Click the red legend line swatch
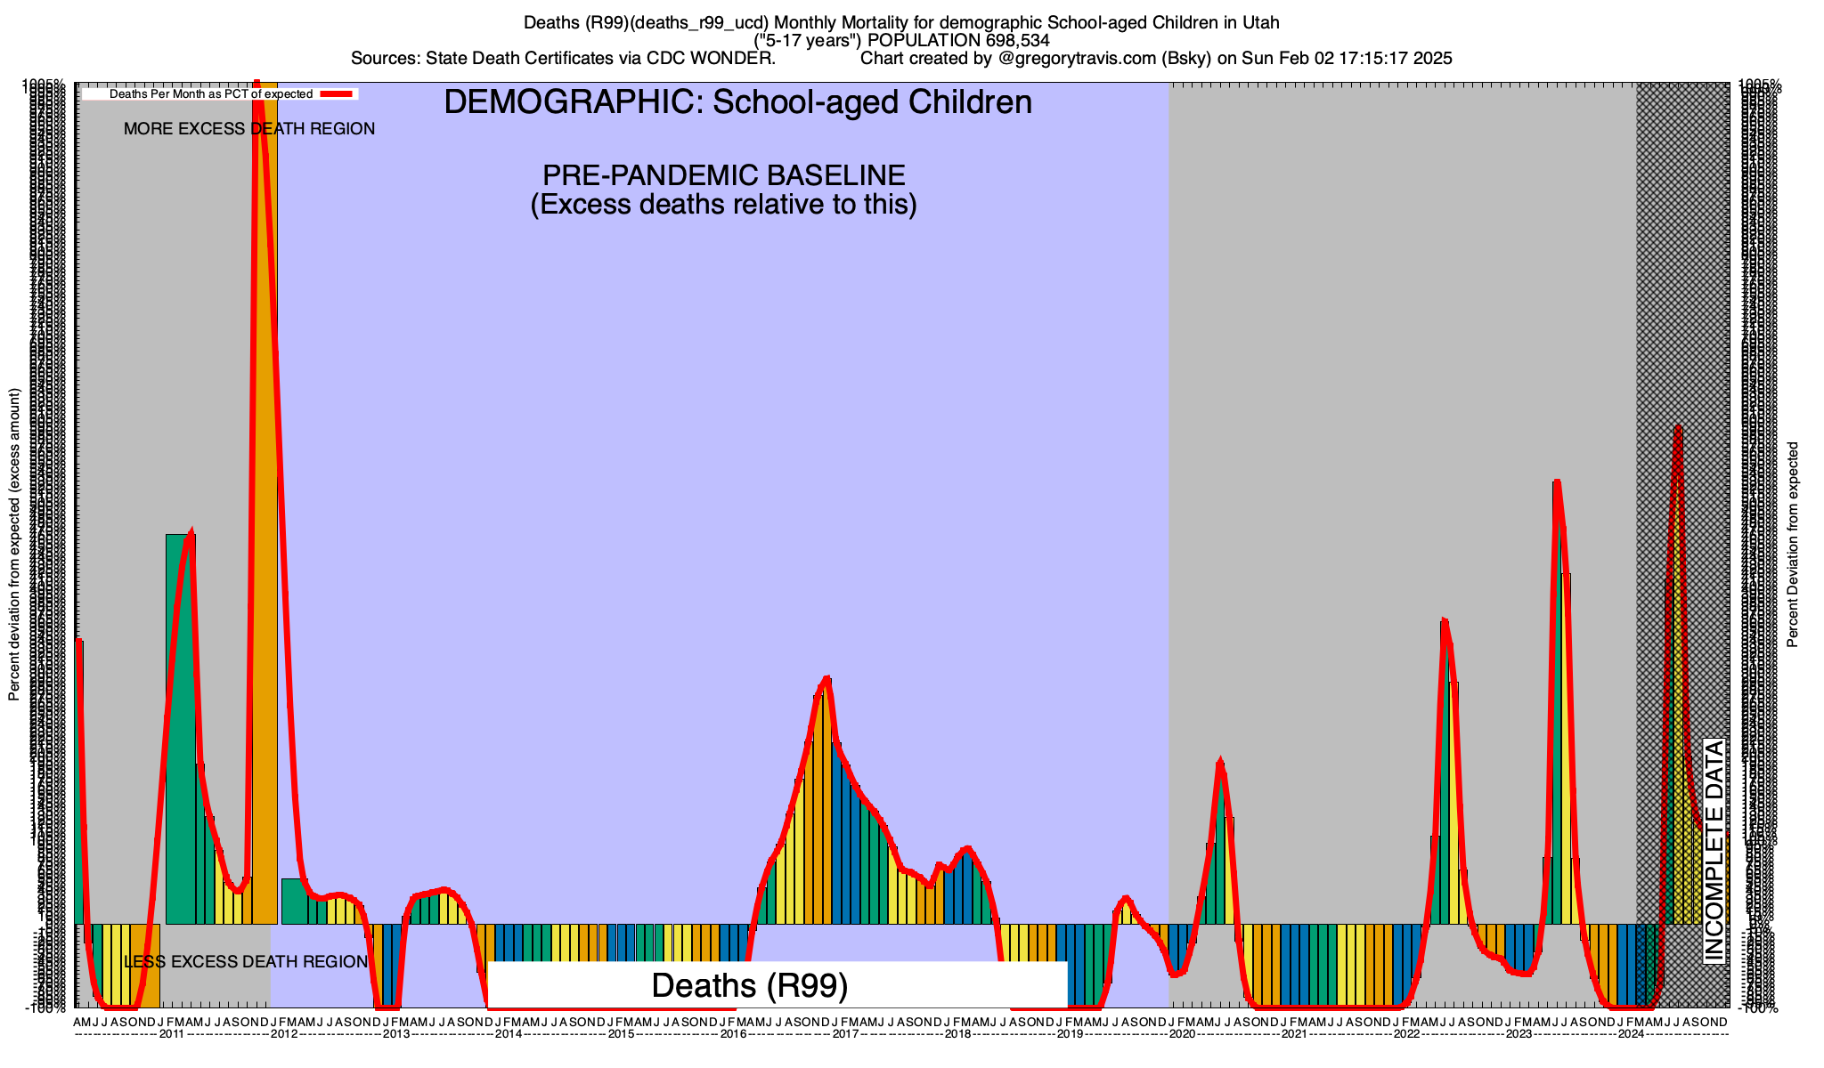This screenshot has height=1068, width=1824. [338, 93]
